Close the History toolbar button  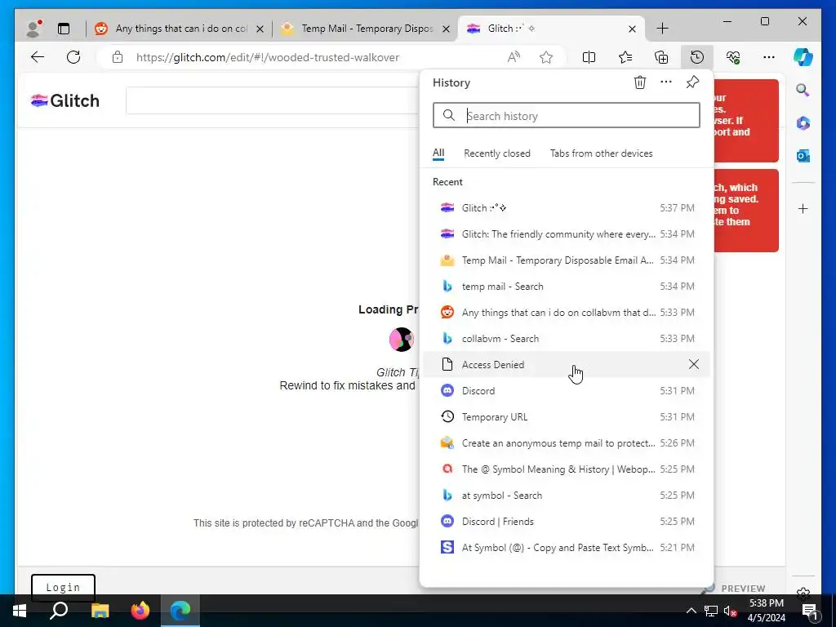[x=697, y=57]
